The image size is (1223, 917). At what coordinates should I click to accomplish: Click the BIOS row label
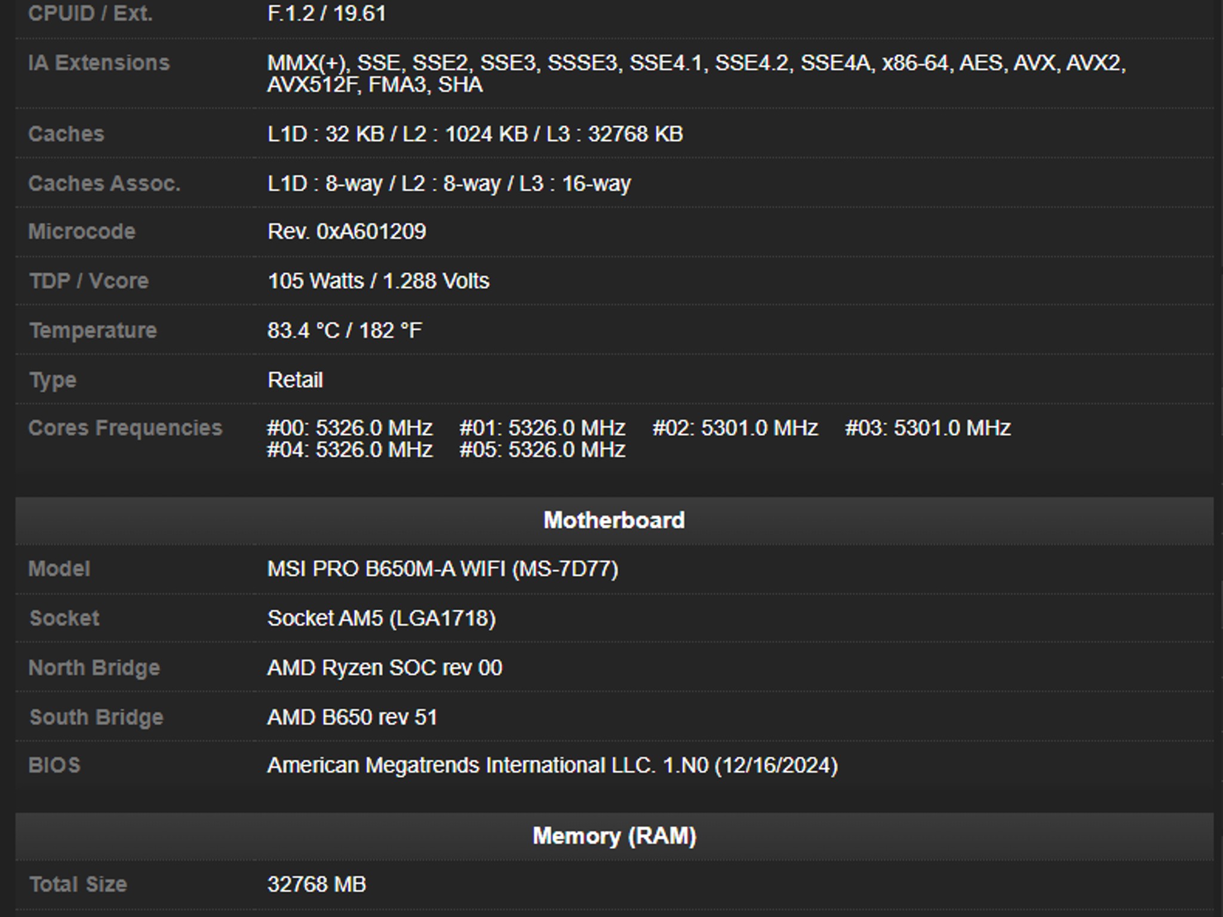[54, 765]
